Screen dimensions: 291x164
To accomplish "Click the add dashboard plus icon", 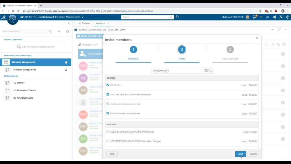I will pyautogui.click(x=59, y=32).
